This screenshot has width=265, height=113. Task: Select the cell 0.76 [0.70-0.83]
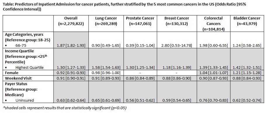pos(214,101)
